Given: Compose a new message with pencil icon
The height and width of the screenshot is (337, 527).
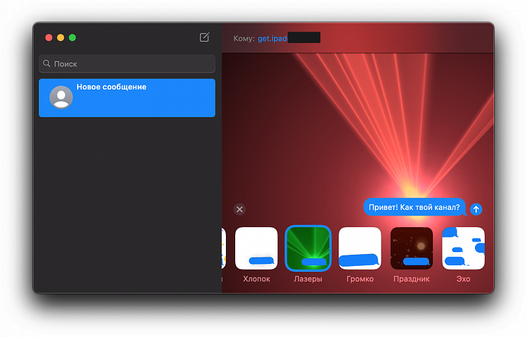Looking at the screenshot, I should click(x=204, y=38).
